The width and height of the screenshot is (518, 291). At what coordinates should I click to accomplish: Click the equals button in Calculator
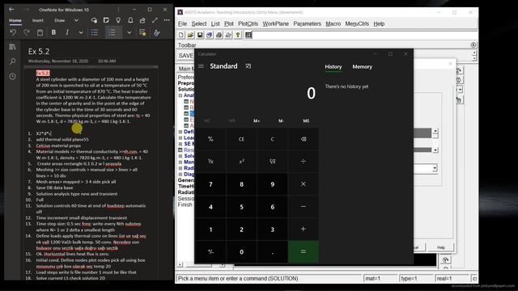pos(304,251)
